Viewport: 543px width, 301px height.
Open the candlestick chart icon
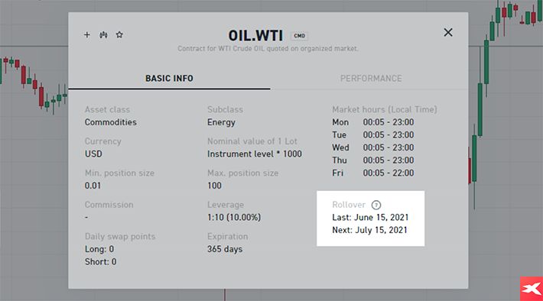103,34
